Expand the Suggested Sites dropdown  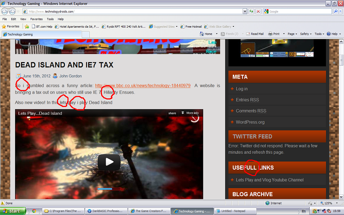pos(177,26)
